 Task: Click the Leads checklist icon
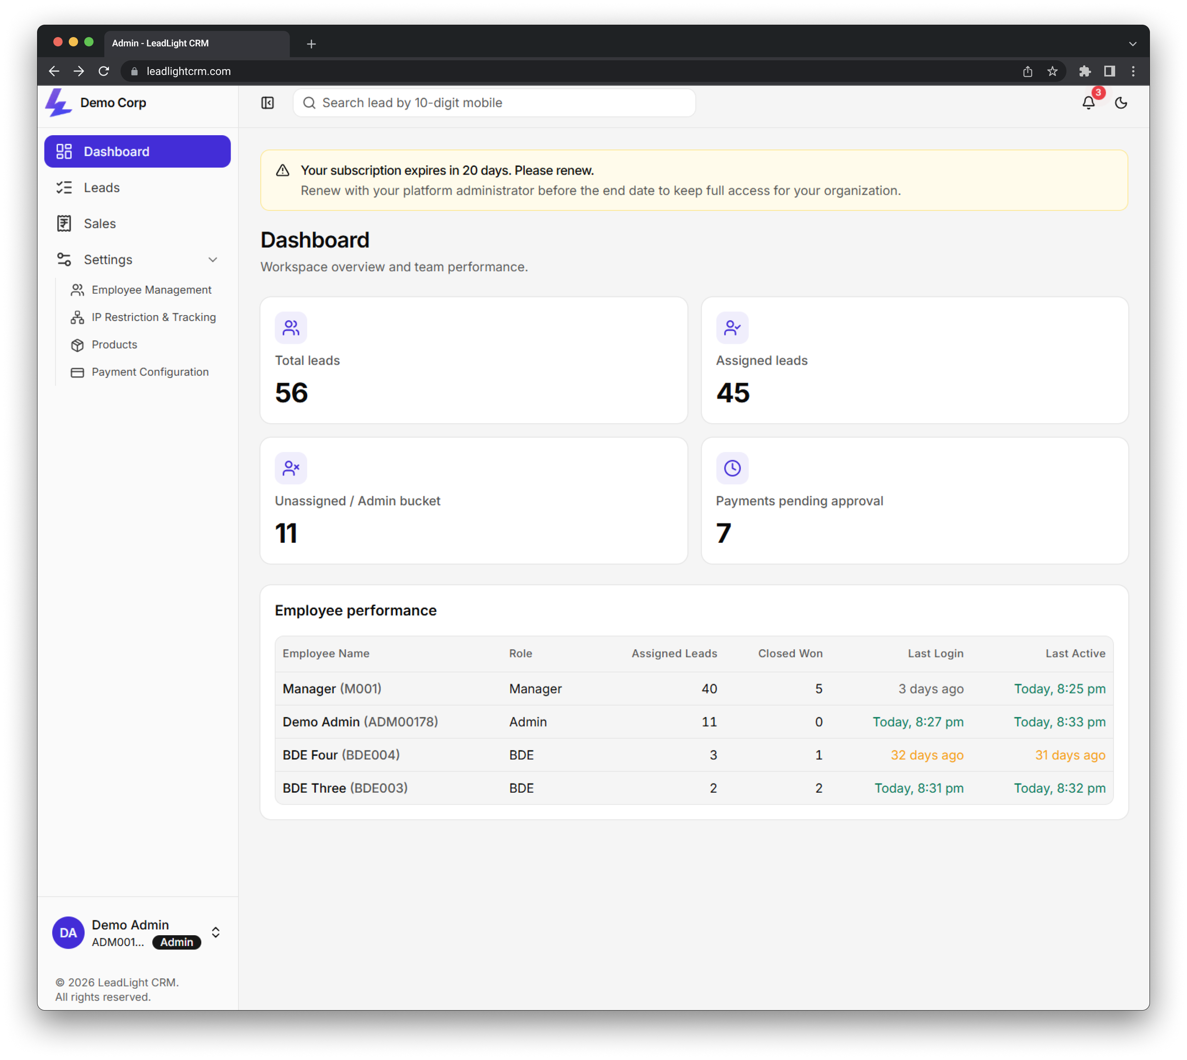tap(64, 187)
